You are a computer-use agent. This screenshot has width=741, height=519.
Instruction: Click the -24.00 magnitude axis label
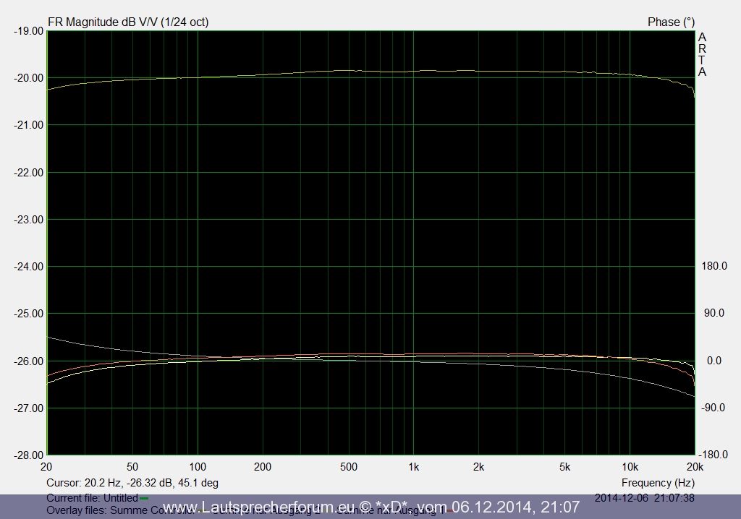point(27,267)
